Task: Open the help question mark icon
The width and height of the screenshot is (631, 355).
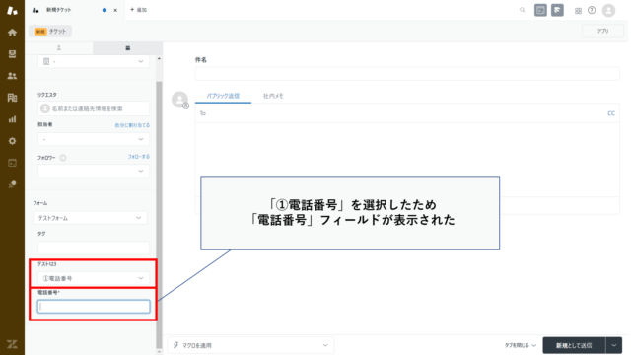Action: [x=592, y=10]
